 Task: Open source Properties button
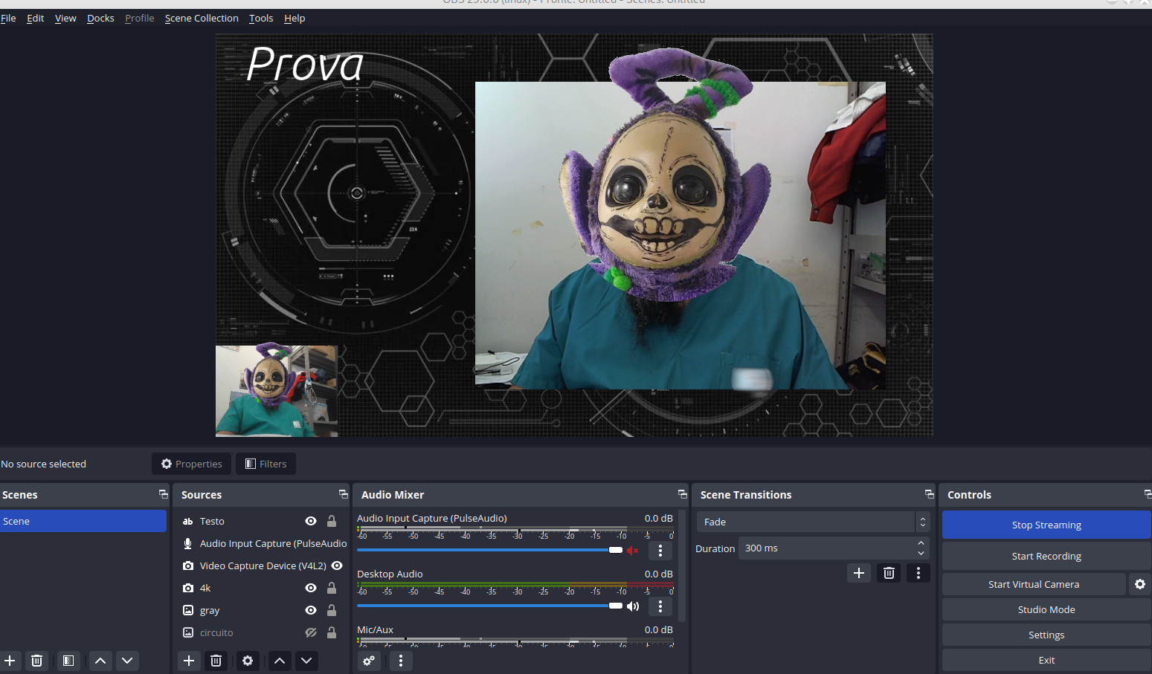192,464
